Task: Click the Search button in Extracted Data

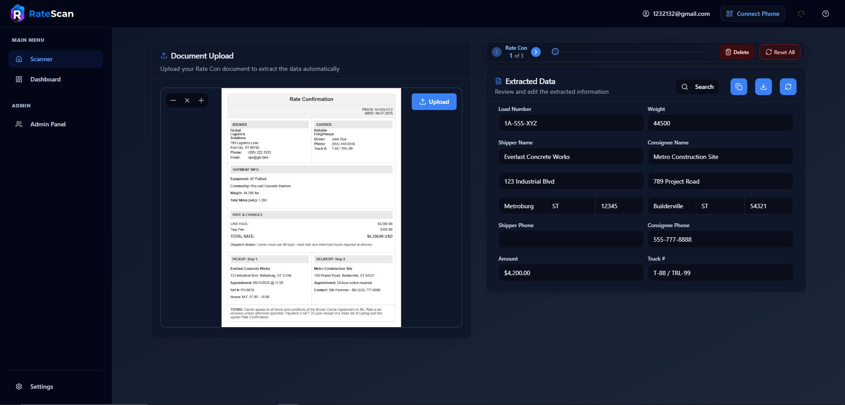Action: tap(697, 87)
